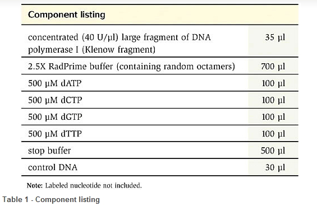Click the dCTP 100 µl volume cell

tap(273, 100)
